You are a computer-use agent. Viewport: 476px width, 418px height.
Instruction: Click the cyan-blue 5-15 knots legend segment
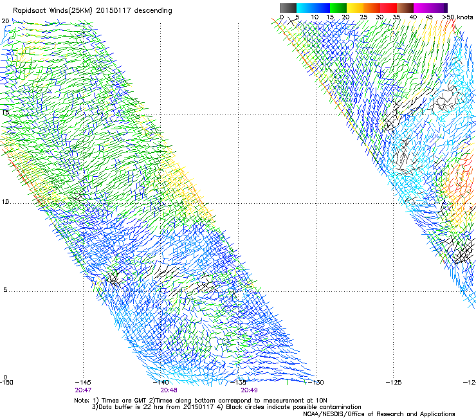tap(313, 8)
